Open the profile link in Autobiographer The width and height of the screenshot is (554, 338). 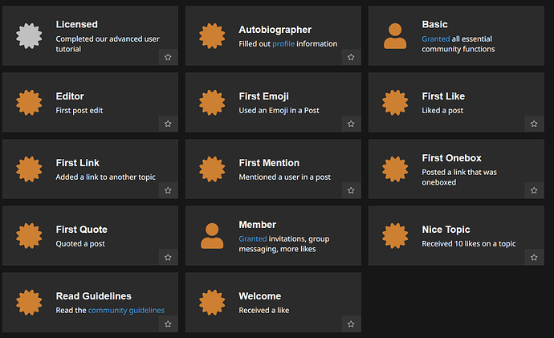pyautogui.click(x=283, y=44)
